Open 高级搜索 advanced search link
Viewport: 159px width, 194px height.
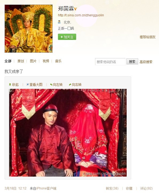click(146, 62)
